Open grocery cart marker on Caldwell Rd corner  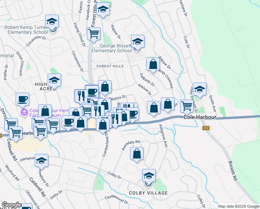pyautogui.click(x=16, y=134)
